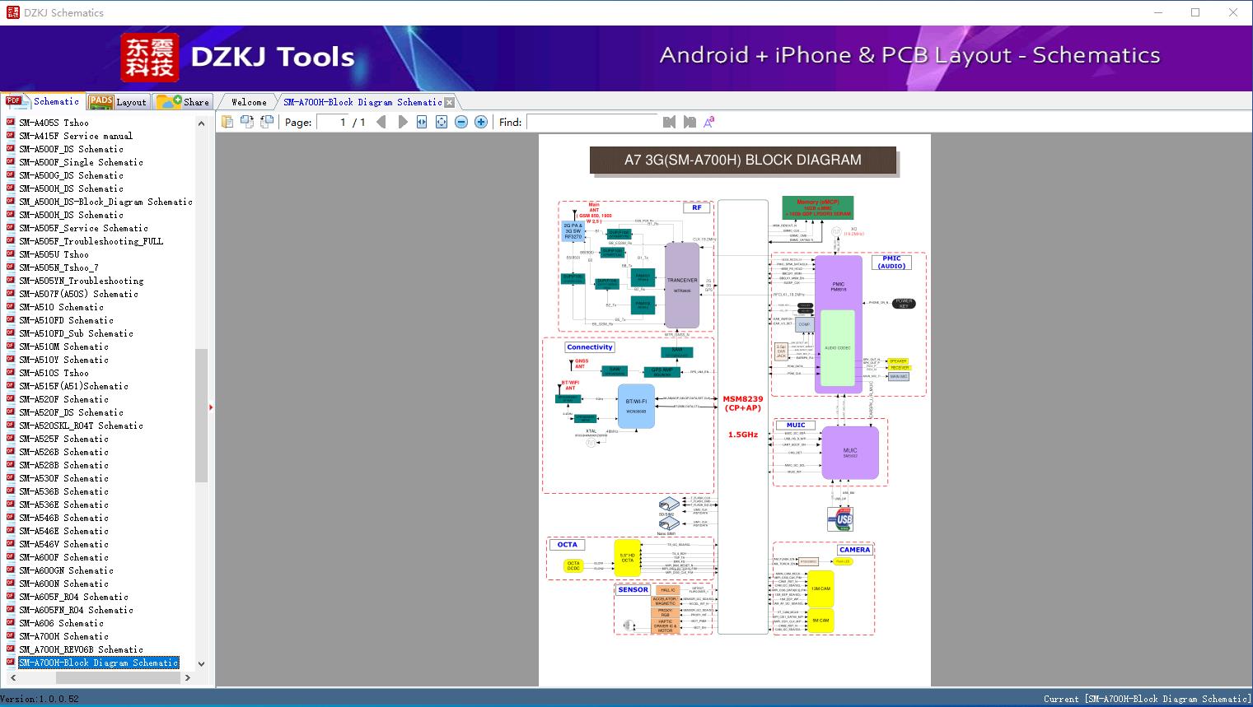The image size is (1253, 707).
Task: Open SM-A510FD_Sub Schematic
Action: point(76,333)
